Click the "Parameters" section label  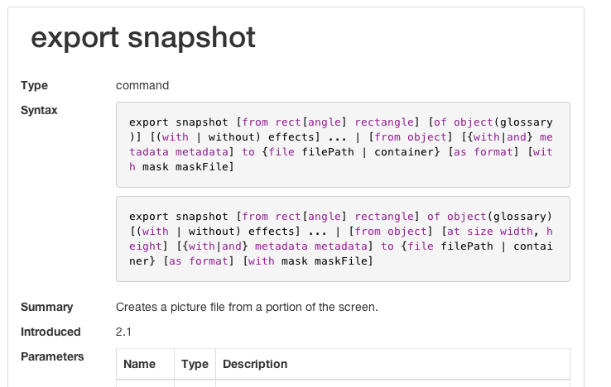[x=52, y=356]
